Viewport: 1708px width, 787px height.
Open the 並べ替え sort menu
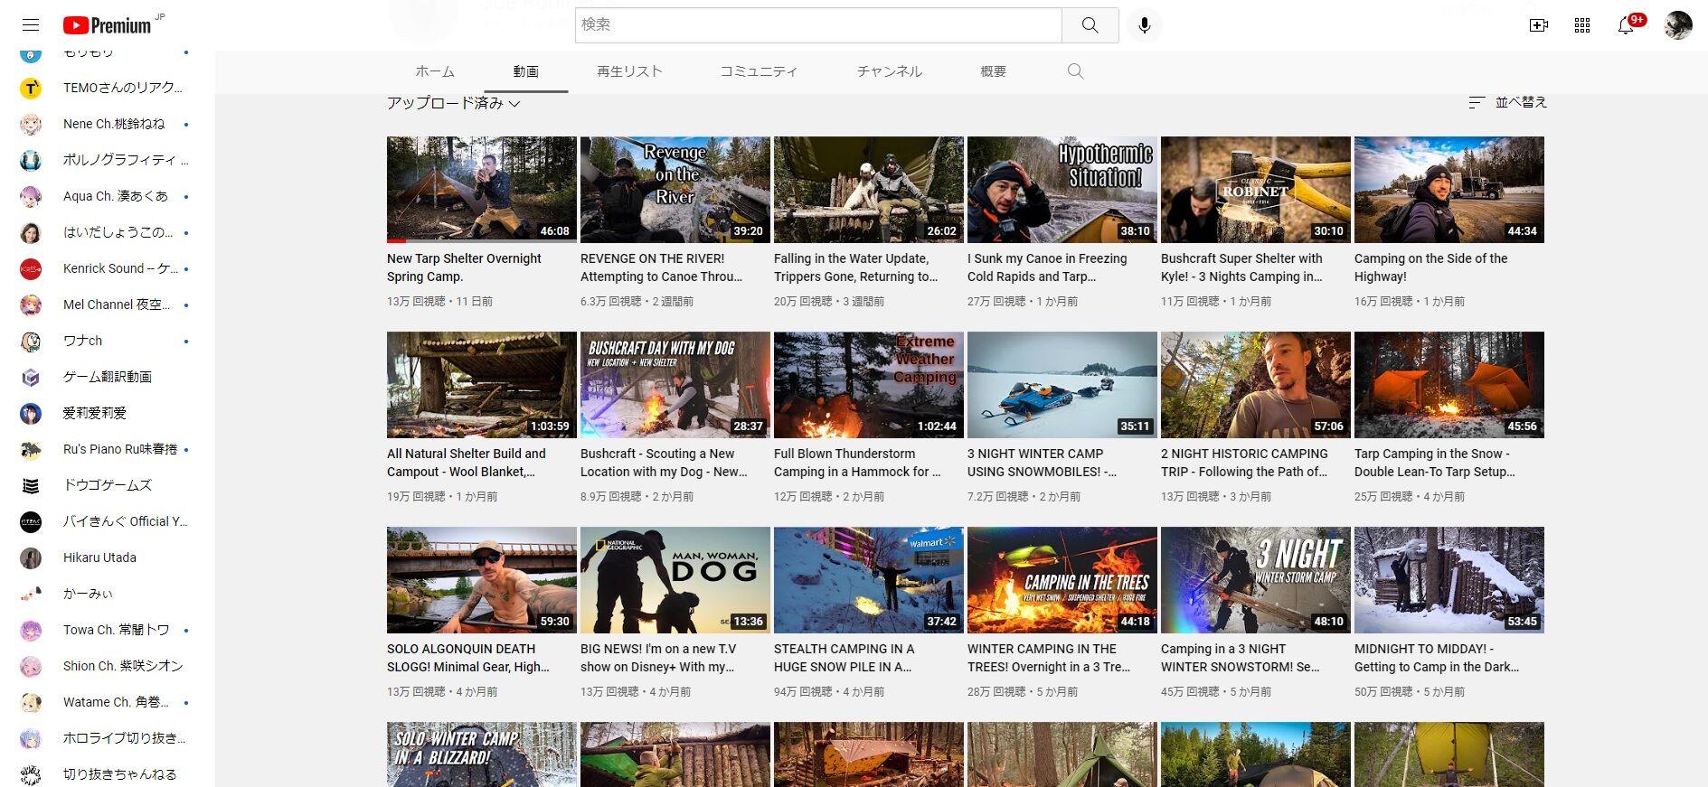tap(1508, 103)
